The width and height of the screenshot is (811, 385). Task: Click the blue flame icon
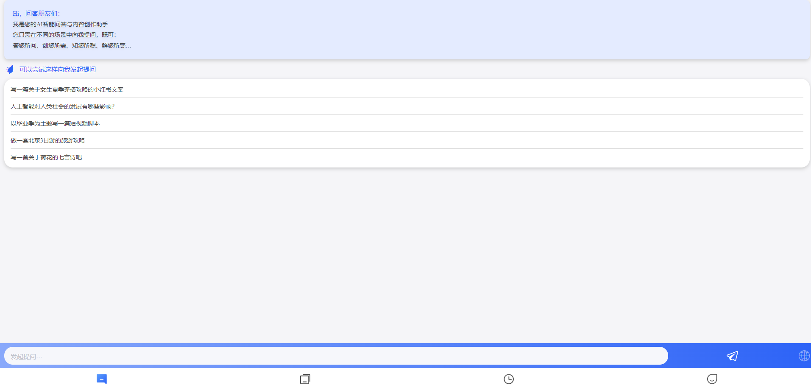coord(10,69)
